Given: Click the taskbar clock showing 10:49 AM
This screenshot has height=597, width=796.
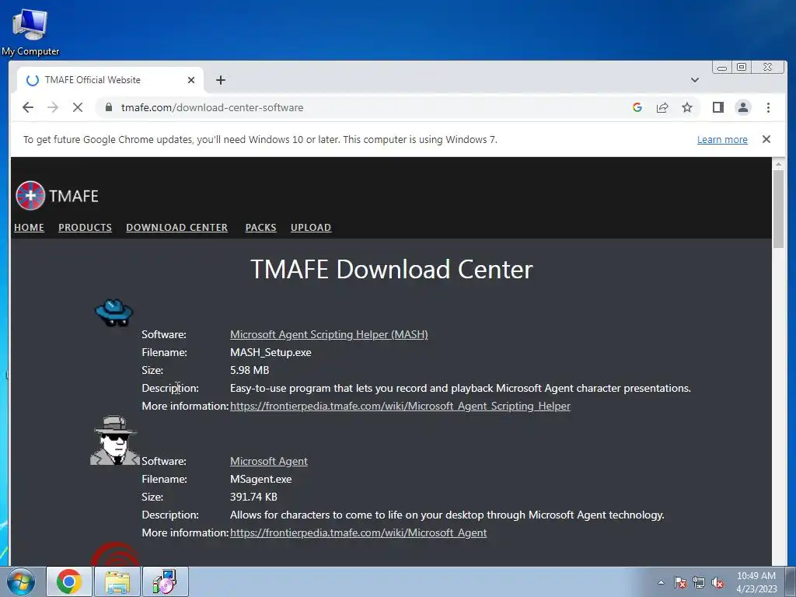Looking at the screenshot, I should coord(756,582).
